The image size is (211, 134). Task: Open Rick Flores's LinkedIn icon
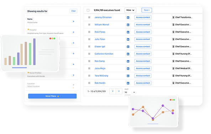pos(128,32)
